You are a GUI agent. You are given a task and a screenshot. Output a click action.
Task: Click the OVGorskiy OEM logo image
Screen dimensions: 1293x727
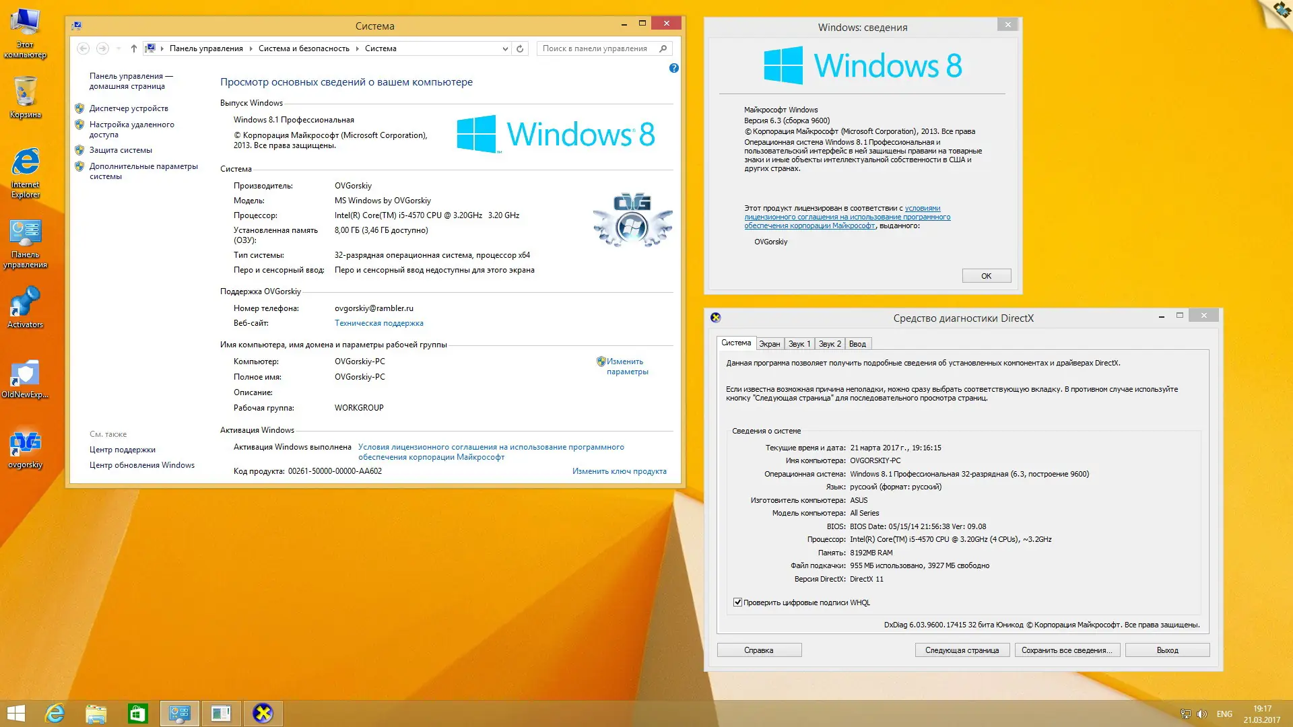(x=632, y=220)
